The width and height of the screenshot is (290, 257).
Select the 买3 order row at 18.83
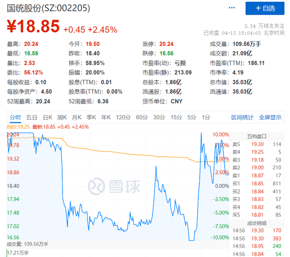click(x=257, y=199)
